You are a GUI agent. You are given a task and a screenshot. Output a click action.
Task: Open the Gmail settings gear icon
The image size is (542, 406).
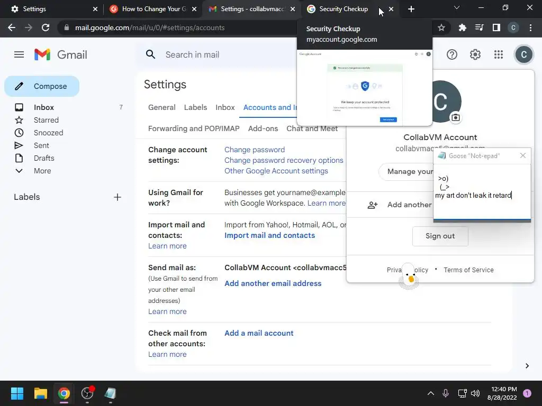(x=475, y=54)
